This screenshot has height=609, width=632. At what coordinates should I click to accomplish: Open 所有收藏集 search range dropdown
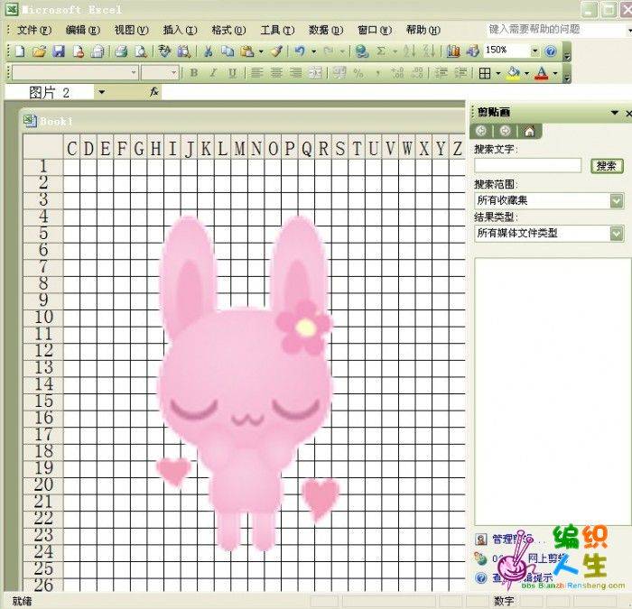click(617, 200)
